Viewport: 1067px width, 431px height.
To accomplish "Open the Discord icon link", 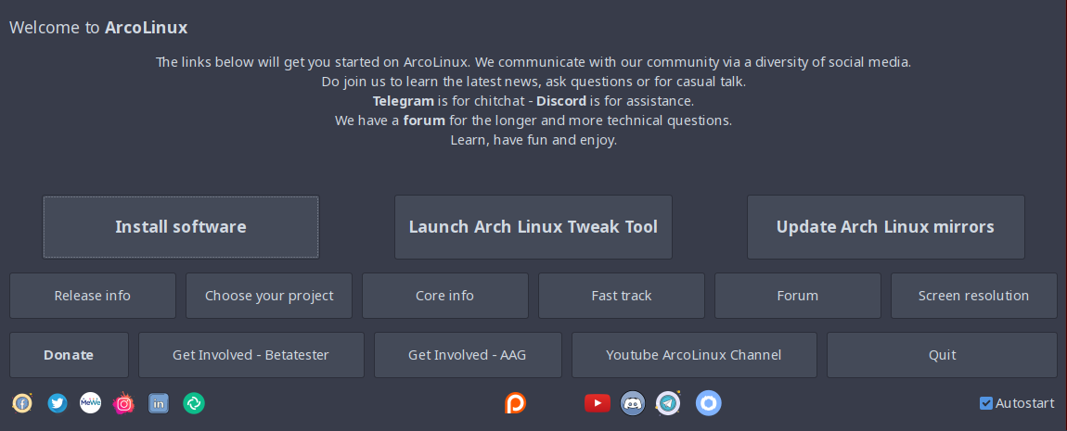I will tap(633, 403).
